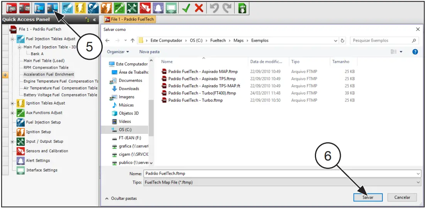The width and height of the screenshot is (426, 209).
Task: Open Fuel Injection Setup toolbar icon (dark blue)
Action: [x=93, y=8]
